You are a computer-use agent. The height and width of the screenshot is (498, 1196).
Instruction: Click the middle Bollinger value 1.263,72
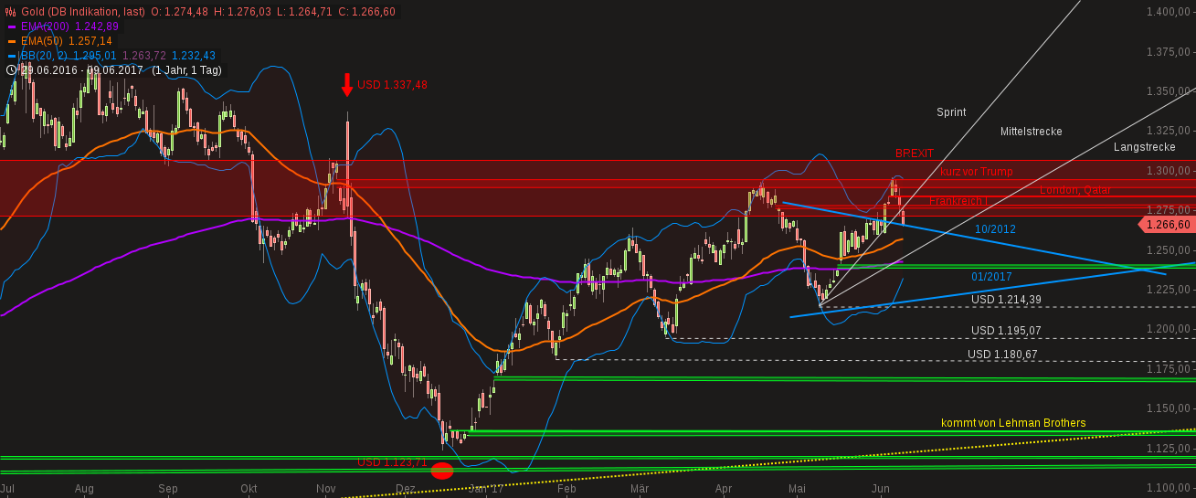[x=144, y=56]
